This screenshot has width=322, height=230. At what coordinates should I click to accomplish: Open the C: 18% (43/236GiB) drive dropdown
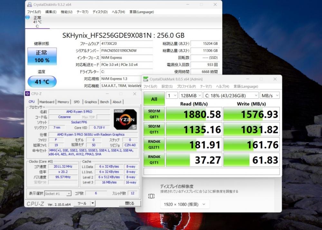point(231,96)
